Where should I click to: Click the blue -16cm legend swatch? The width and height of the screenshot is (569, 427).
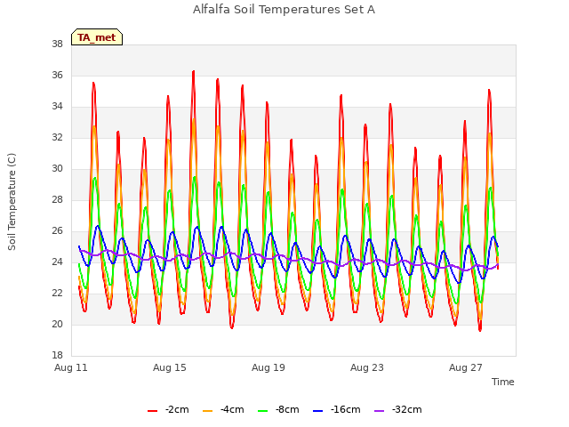coord(318,411)
